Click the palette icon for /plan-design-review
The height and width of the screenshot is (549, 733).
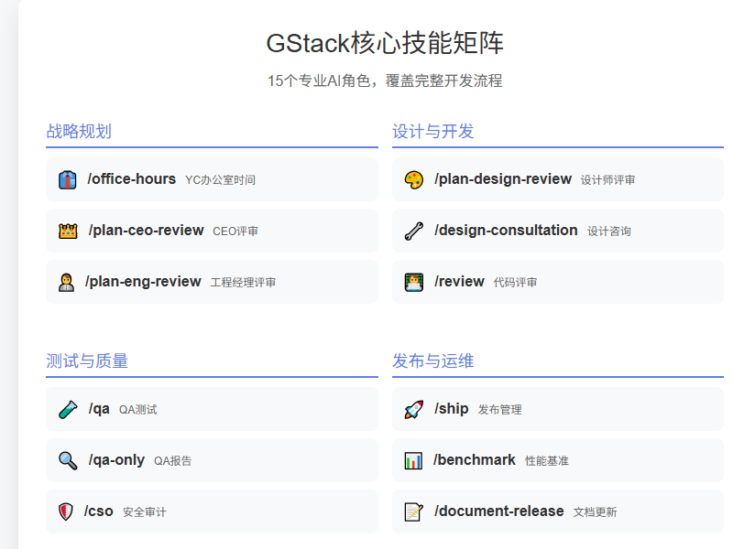pos(416,179)
